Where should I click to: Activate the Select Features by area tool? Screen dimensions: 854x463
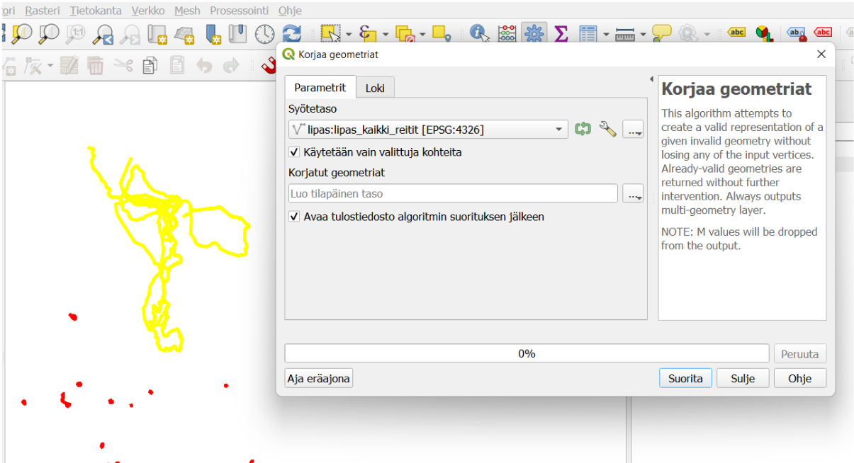(x=330, y=33)
